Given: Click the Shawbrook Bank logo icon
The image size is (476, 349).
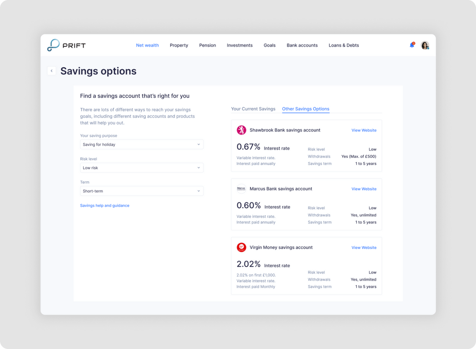Looking at the screenshot, I should tap(241, 130).
